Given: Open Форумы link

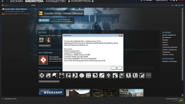Looking at the screenshot, I should (165, 40).
